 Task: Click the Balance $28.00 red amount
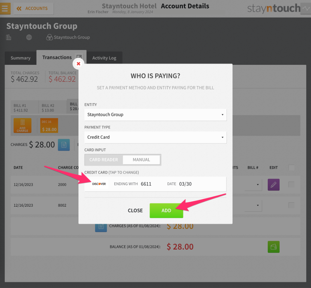tap(180, 247)
